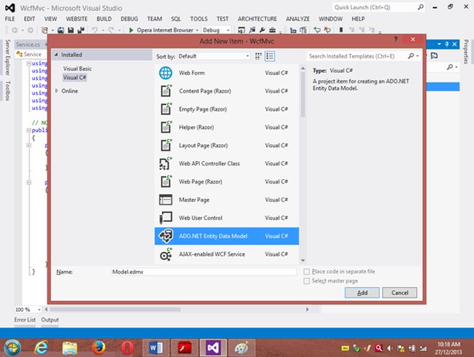
Task: Select the Master Page template icon
Action: 166,200
